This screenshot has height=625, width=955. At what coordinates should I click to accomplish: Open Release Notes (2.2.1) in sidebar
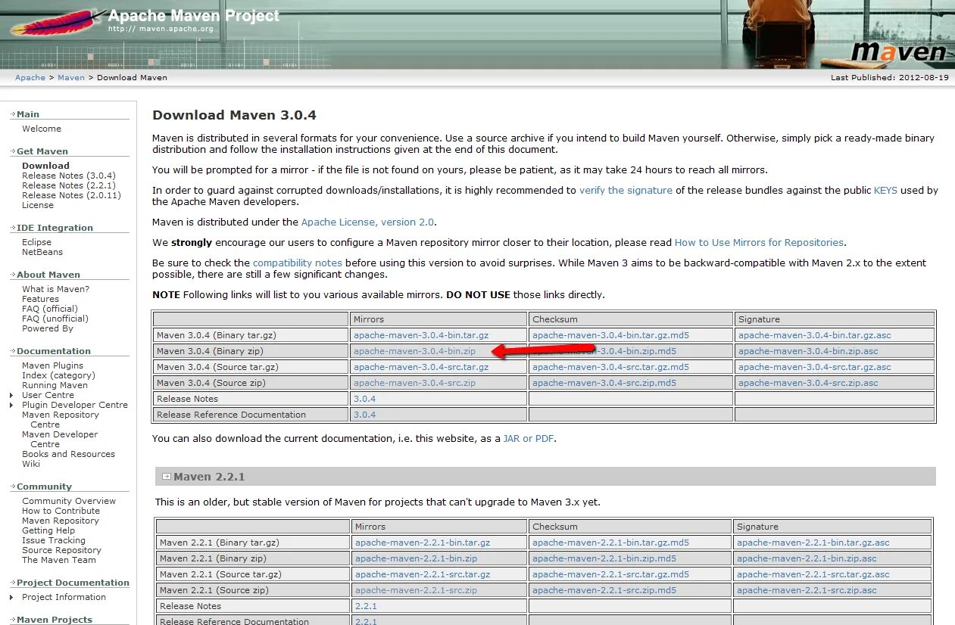point(69,185)
